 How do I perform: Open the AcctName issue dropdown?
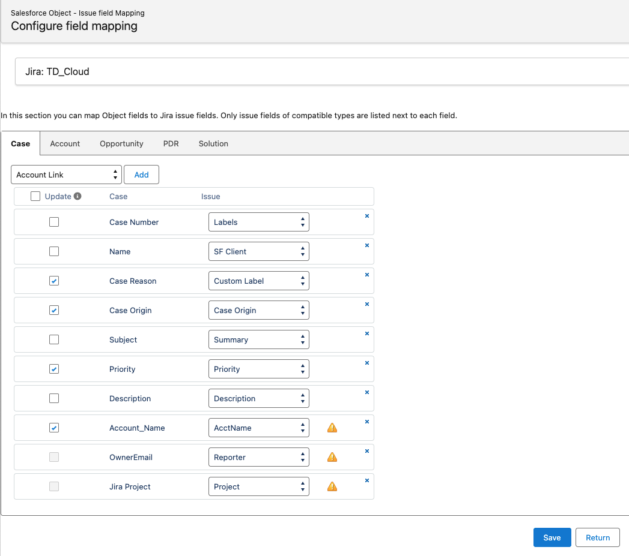pyautogui.click(x=259, y=428)
